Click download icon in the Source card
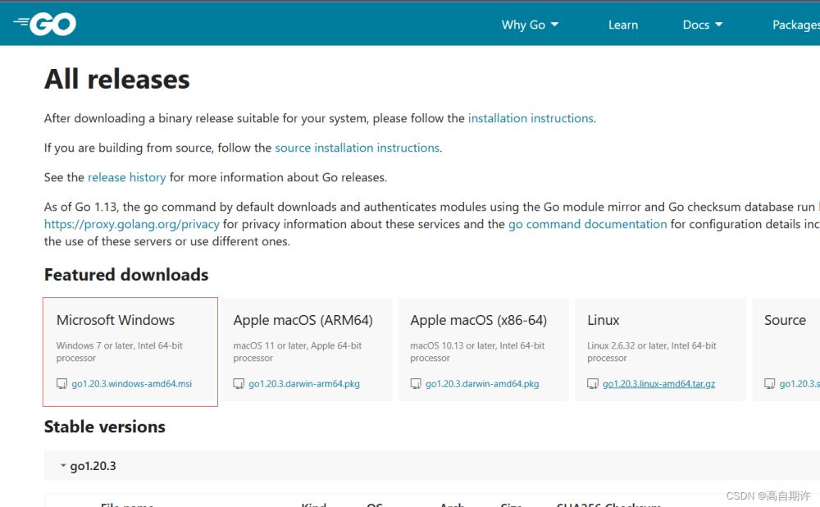The width and height of the screenshot is (820, 507). tap(770, 383)
